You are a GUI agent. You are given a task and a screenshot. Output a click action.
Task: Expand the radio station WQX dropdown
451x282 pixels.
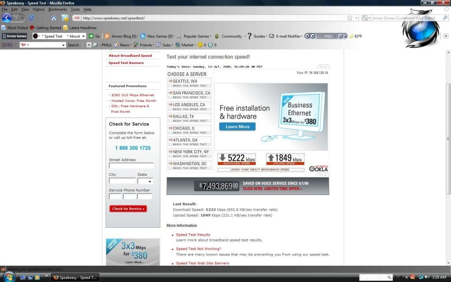(x=335, y=36)
